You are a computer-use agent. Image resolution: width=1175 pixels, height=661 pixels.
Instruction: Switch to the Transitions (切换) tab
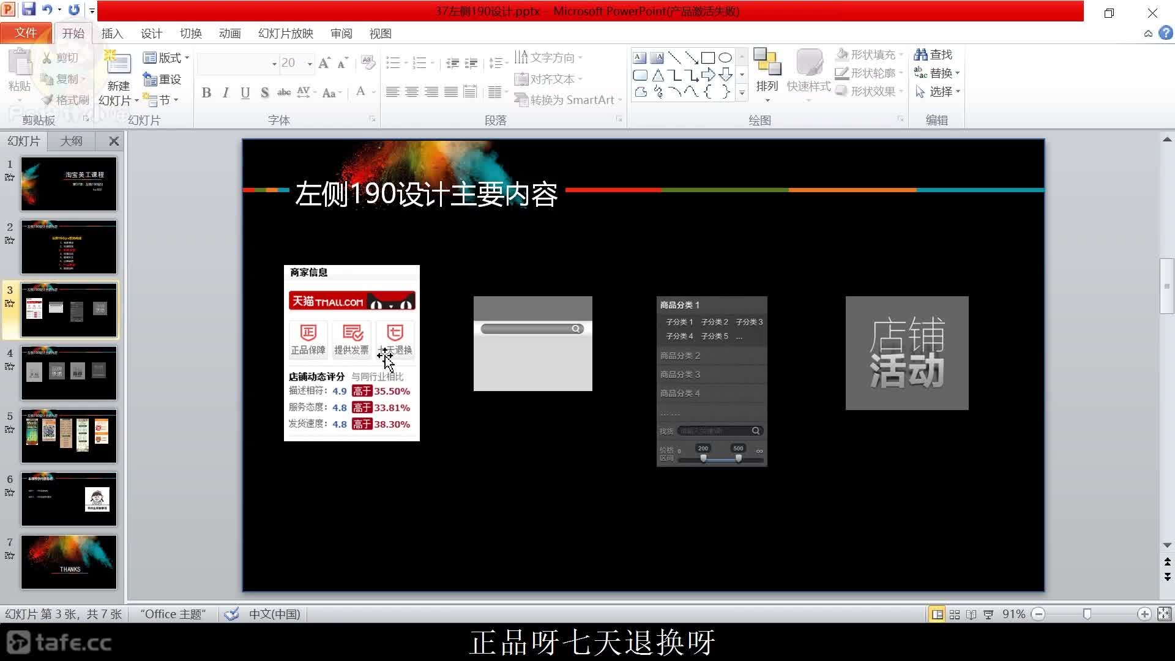[190, 33]
